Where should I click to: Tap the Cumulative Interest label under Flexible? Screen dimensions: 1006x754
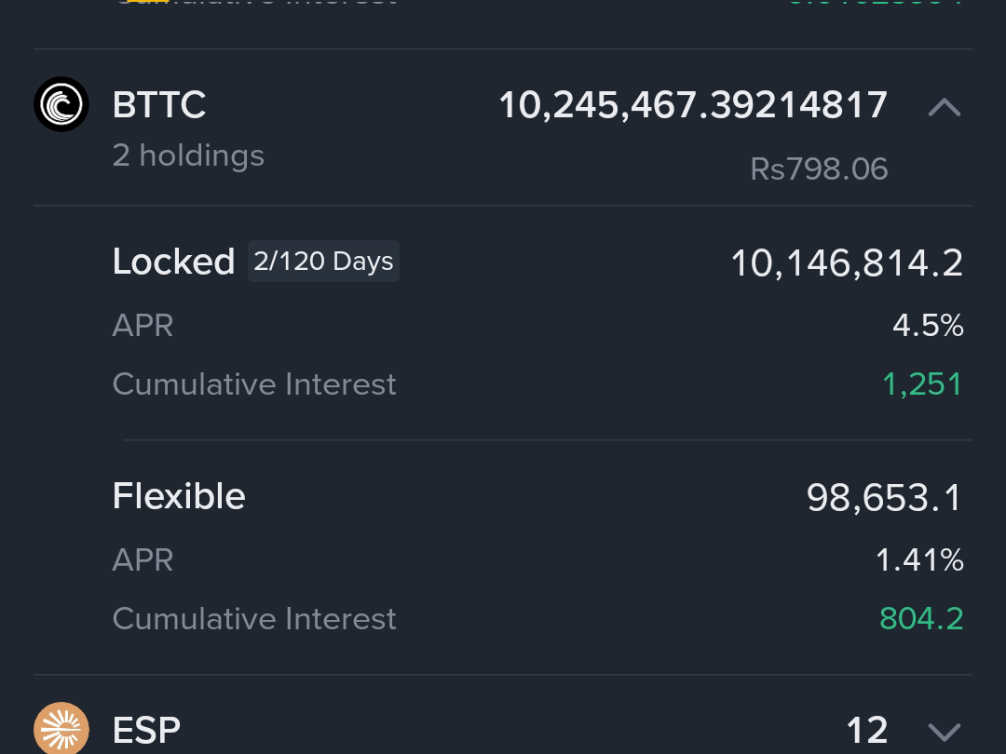[254, 619]
